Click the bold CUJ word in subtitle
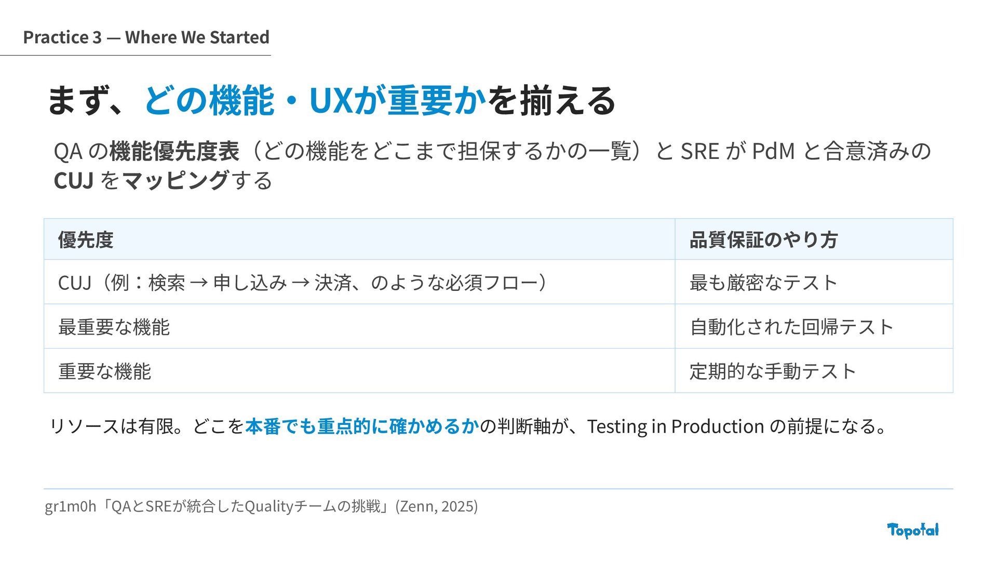997x561 pixels. point(74,181)
